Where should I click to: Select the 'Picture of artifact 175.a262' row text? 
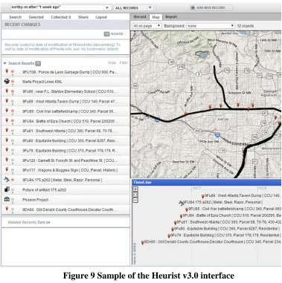[x=44, y=189]
